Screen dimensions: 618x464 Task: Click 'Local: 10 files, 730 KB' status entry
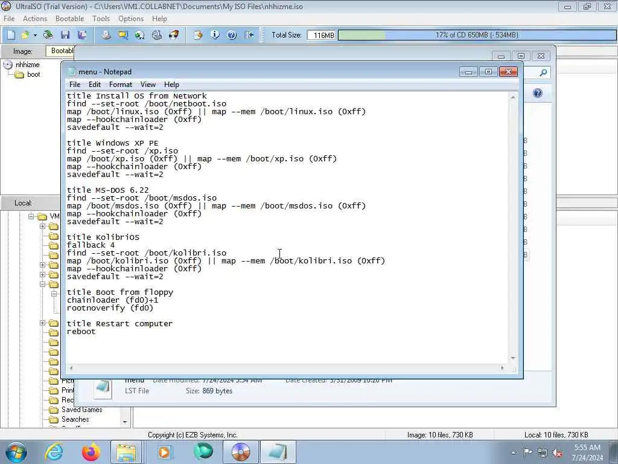click(x=556, y=435)
